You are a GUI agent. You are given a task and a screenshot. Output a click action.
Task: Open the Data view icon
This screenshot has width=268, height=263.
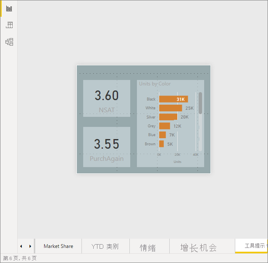pyautogui.click(x=9, y=25)
